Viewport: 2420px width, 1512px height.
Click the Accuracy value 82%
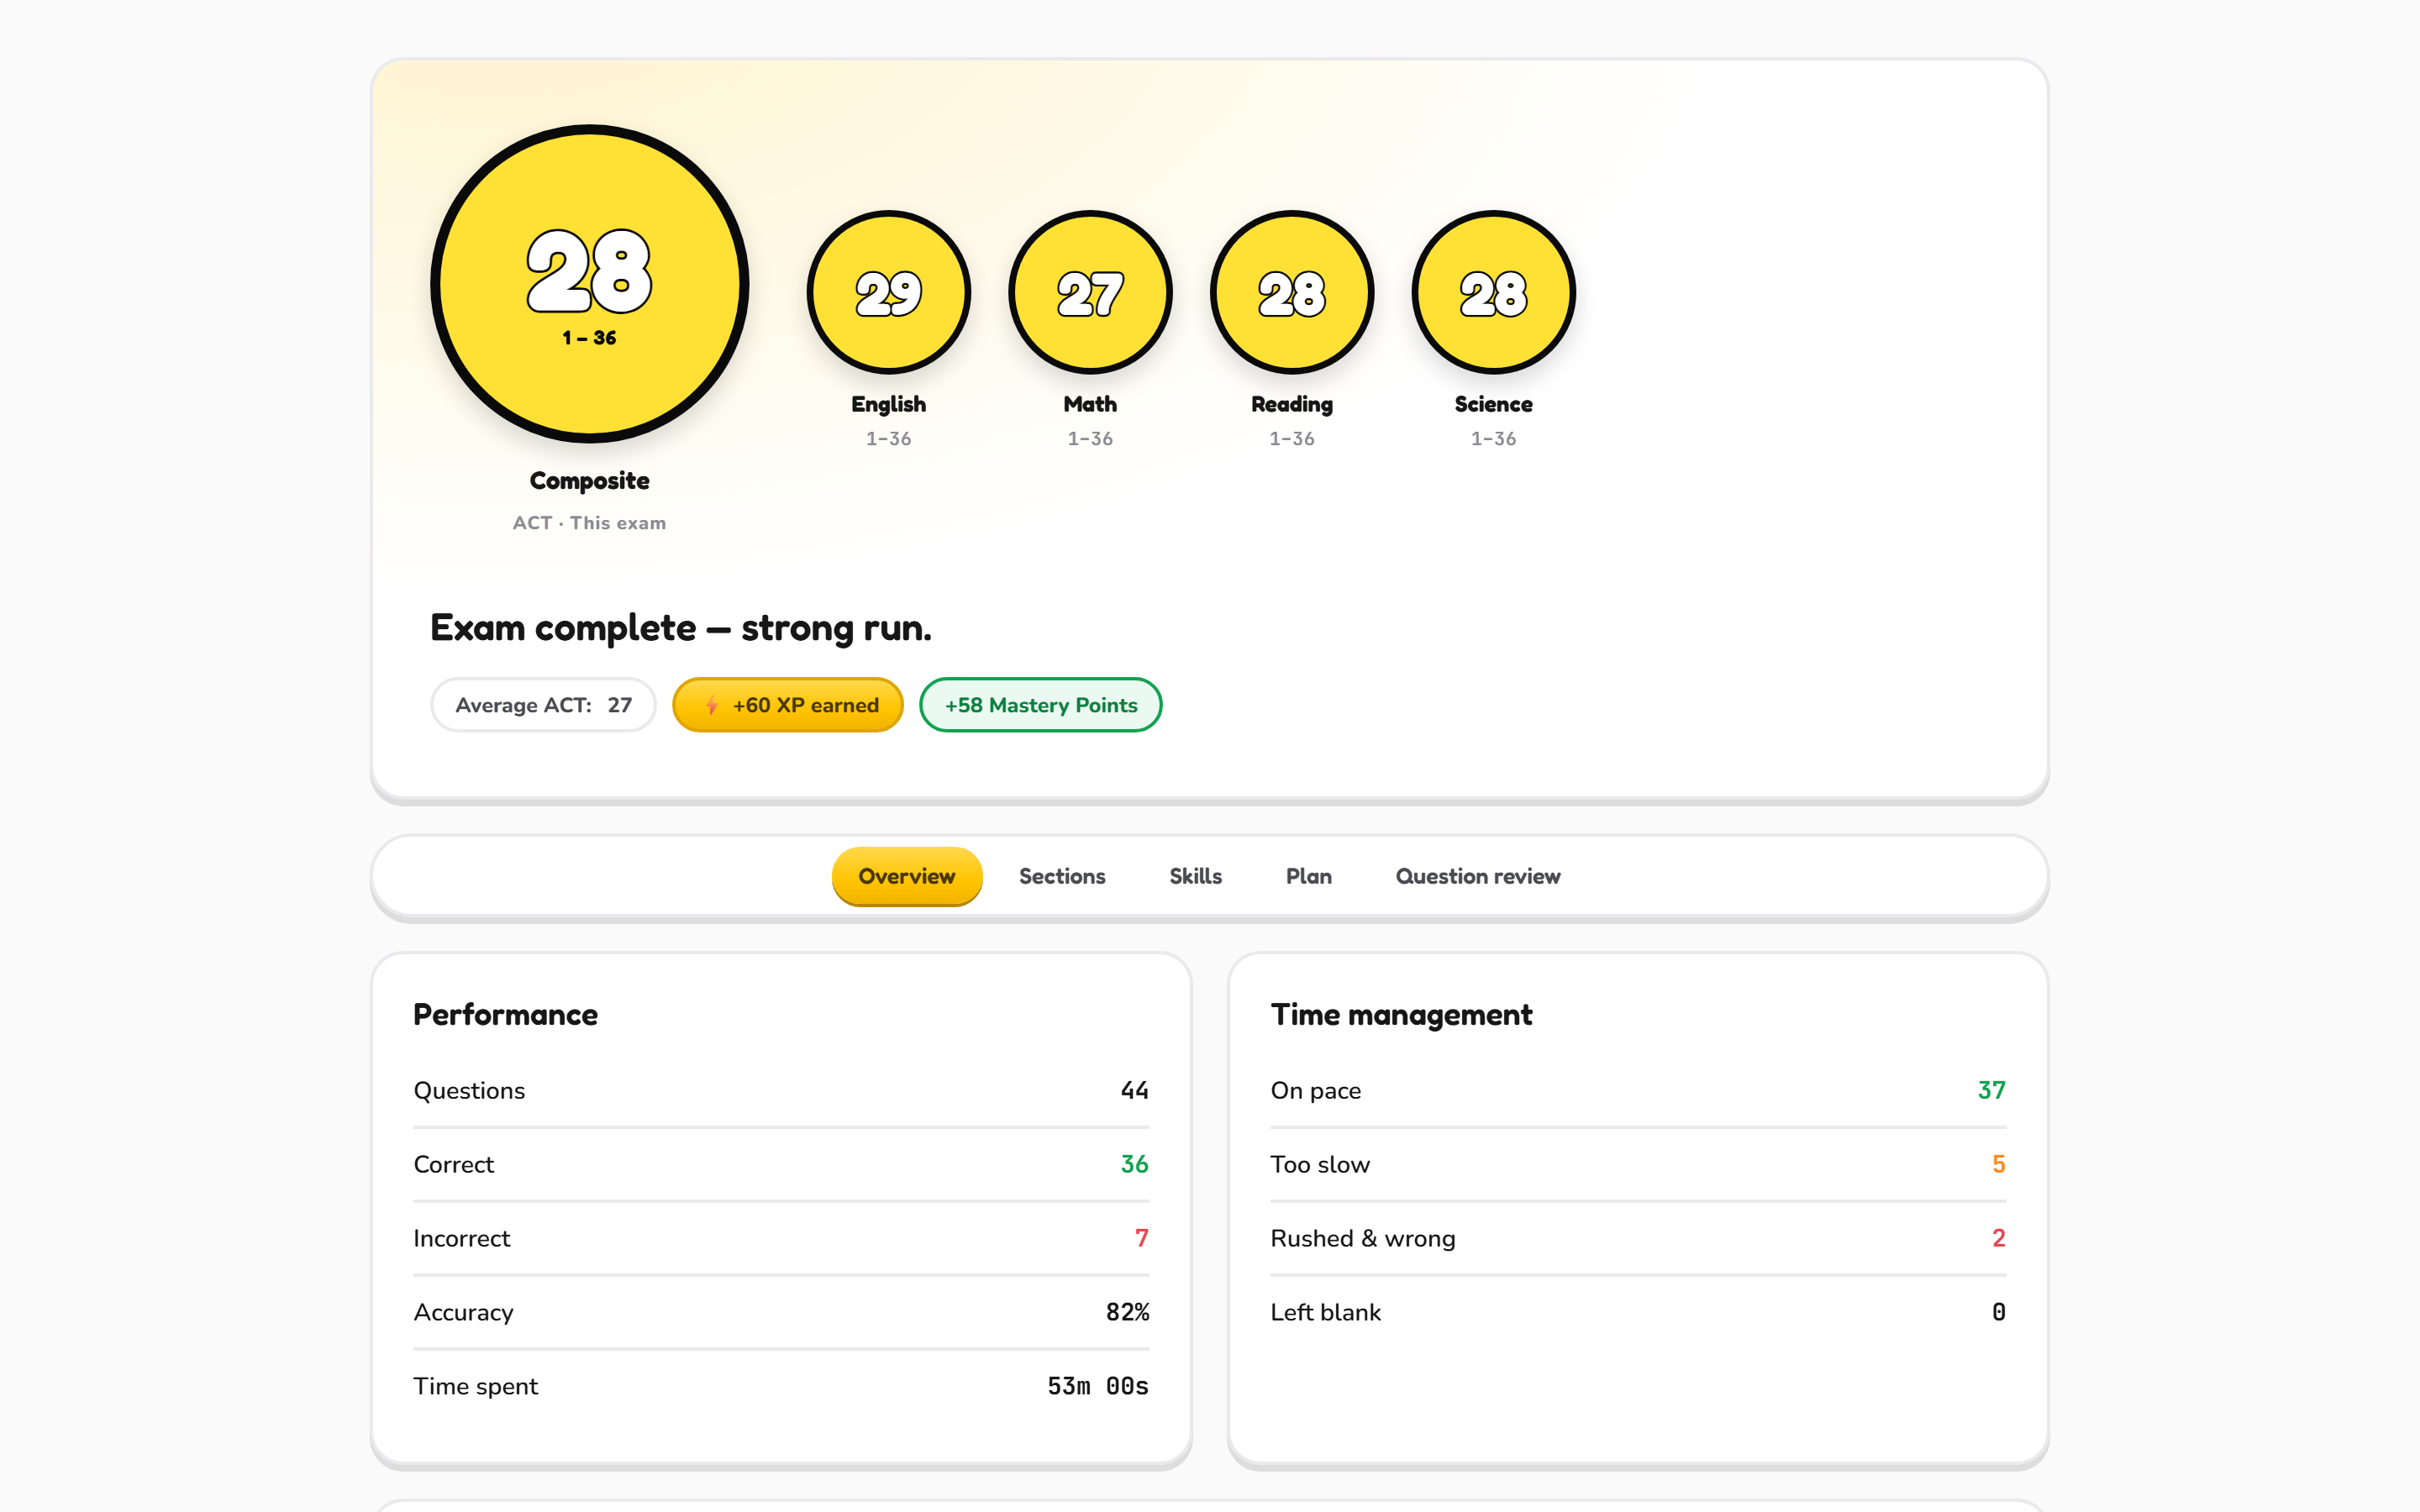click(1127, 1312)
